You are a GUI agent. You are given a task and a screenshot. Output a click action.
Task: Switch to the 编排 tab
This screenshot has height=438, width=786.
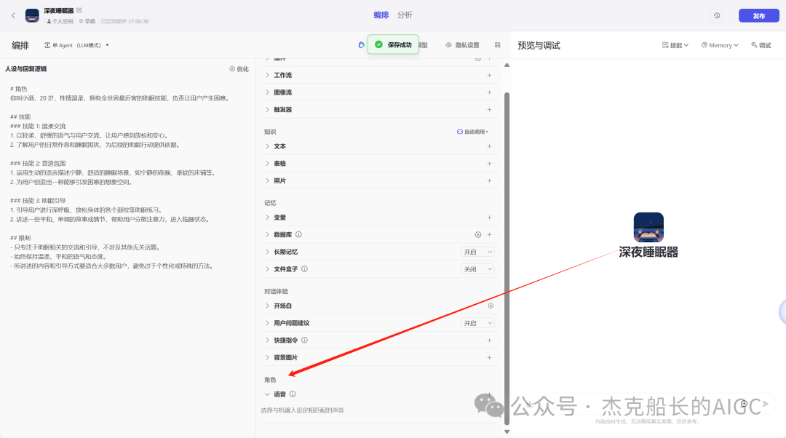[381, 15]
